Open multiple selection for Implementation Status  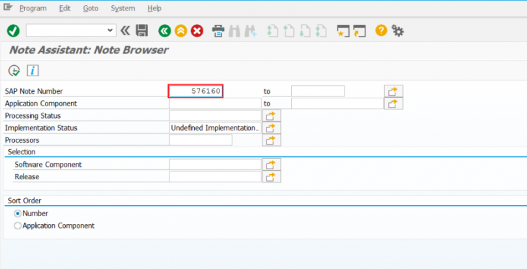[271, 128]
